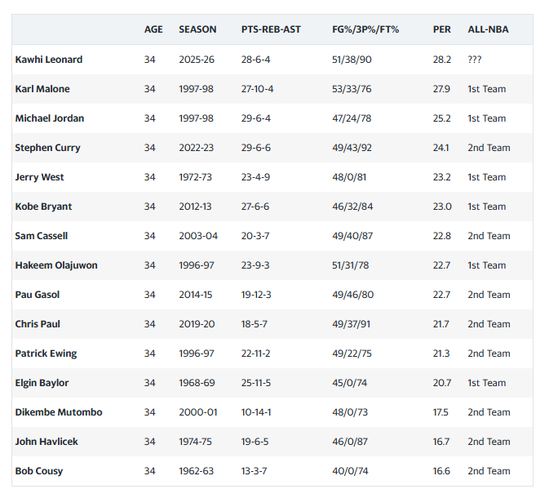
Task: Select Bob Cousy's 1962-63 season cell
Action: point(196,471)
